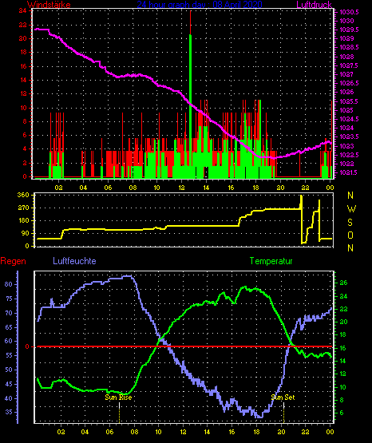
Task: Click humidity axis value 55
Action: coord(9,355)
